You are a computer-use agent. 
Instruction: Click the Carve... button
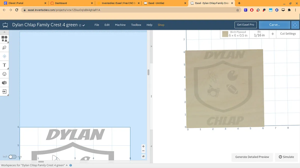tap(274, 25)
